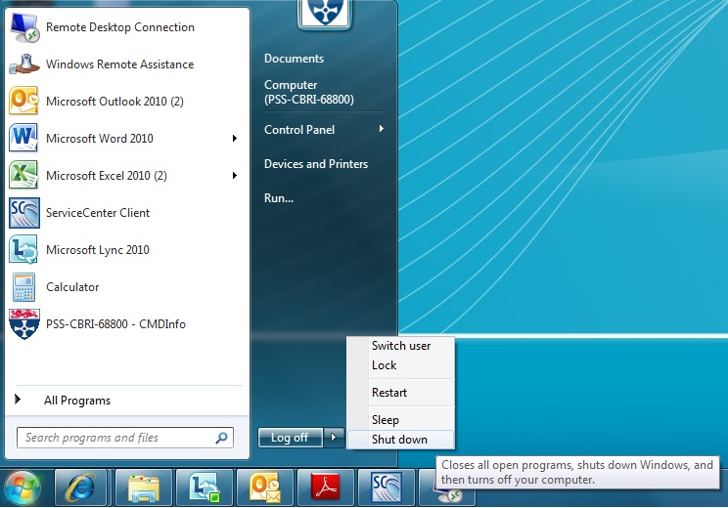Click the Search programs and files box

(x=115, y=438)
